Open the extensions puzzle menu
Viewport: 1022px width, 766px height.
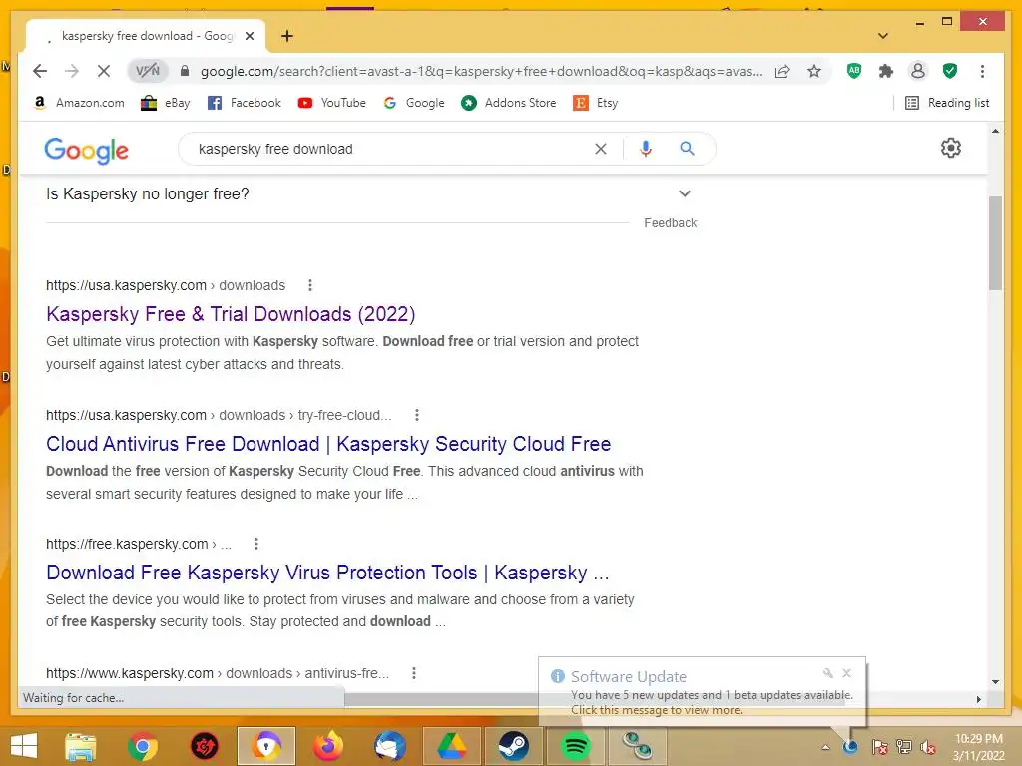pos(886,71)
